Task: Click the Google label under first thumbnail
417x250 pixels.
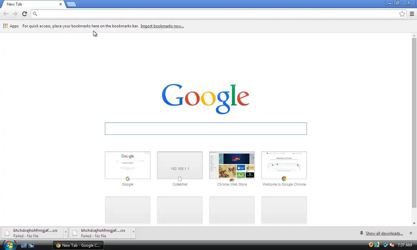Action: click(128, 184)
